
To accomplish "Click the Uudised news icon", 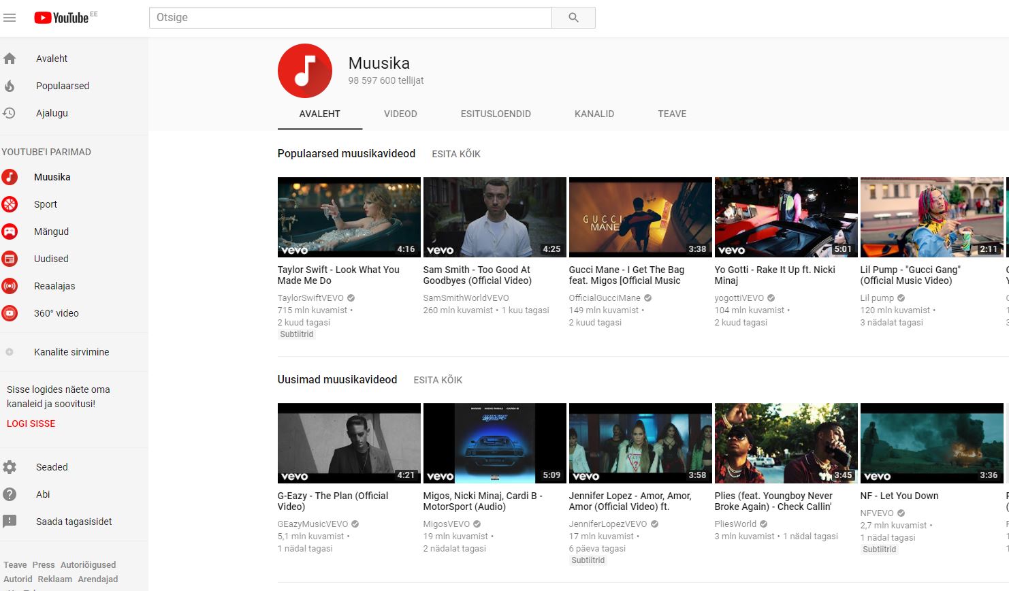I will [x=10, y=259].
